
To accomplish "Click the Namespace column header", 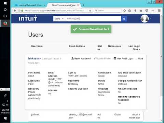I will 114,46.
